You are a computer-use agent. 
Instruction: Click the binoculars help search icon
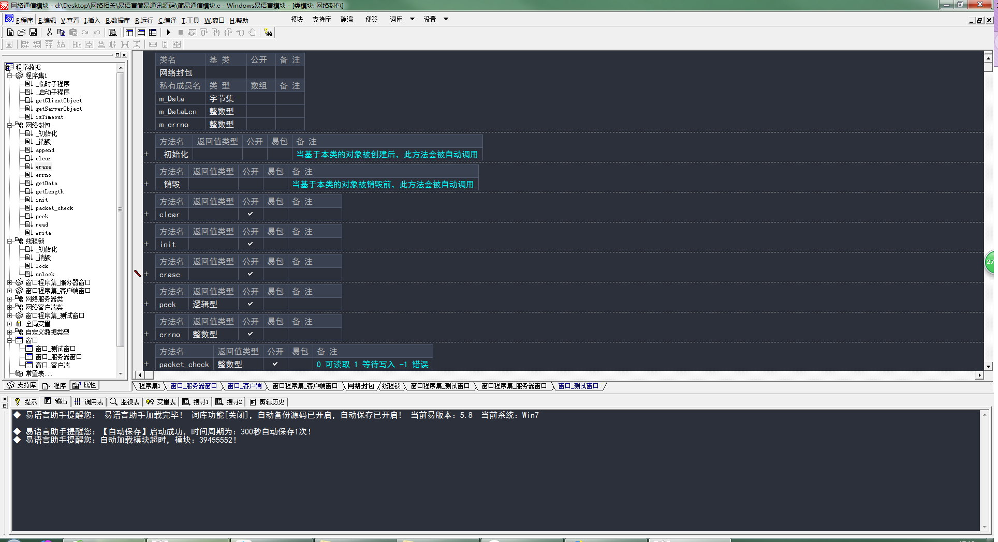point(268,33)
